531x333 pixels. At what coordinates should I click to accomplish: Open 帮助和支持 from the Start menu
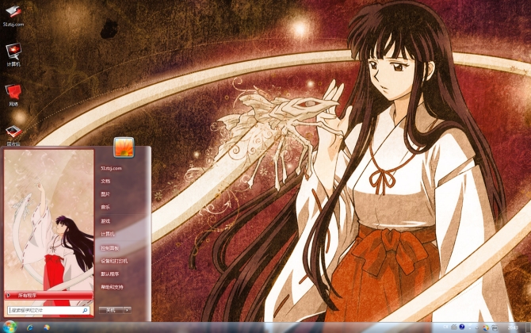click(x=112, y=287)
